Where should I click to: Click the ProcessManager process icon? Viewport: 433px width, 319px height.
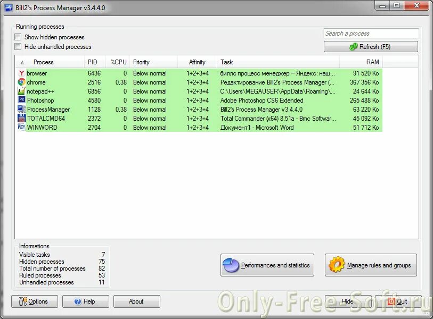point(21,109)
